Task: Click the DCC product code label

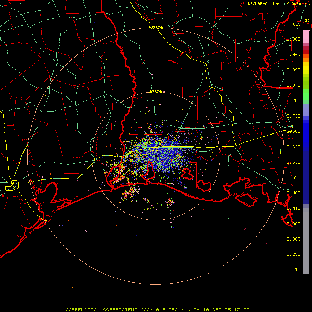Action: click(305, 20)
